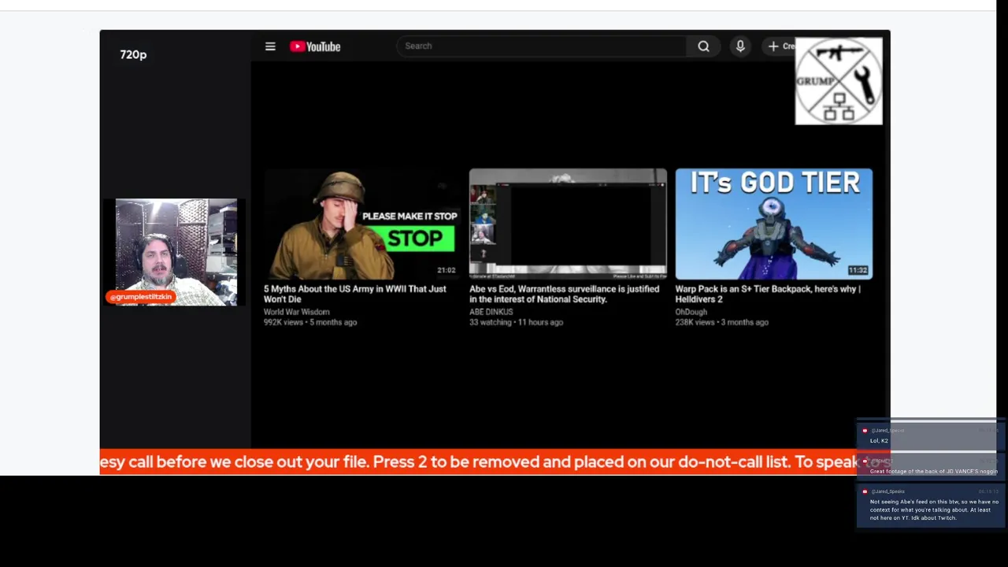
Task: Click the @grumplestiltzkin name tag
Action: pos(141,297)
